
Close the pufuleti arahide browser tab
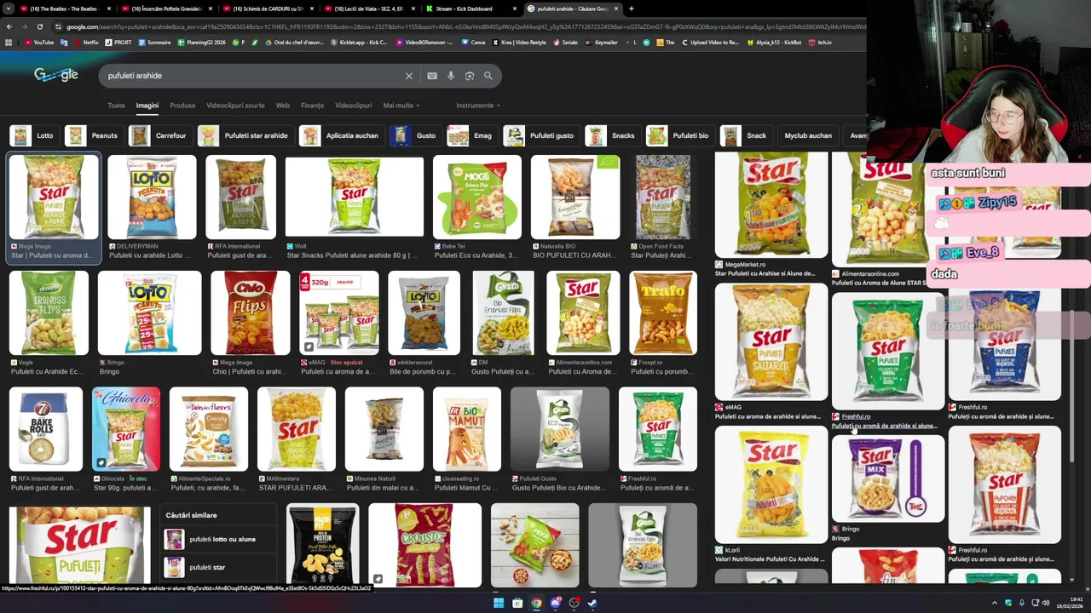(x=616, y=9)
